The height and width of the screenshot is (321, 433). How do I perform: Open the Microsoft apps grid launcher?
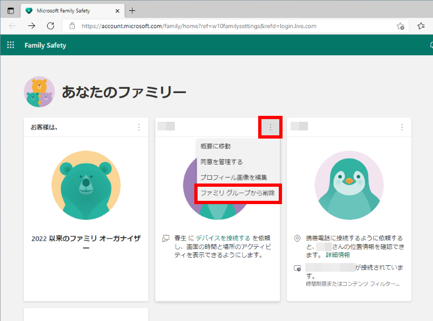(x=10, y=45)
